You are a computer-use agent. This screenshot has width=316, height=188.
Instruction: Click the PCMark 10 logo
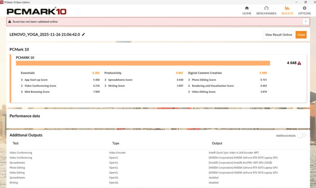click(x=36, y=11)
